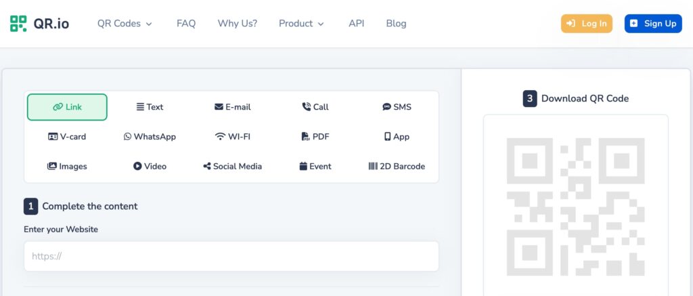
Task: Select the SMS QR option
Action: click(x=397, y=107)
